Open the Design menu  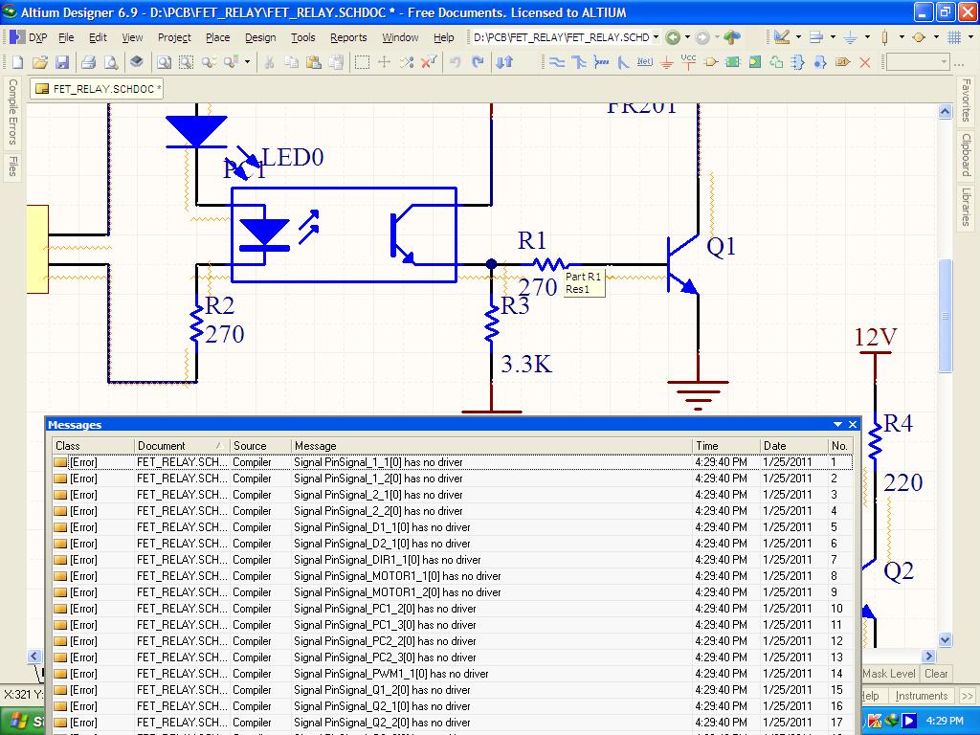259,37
